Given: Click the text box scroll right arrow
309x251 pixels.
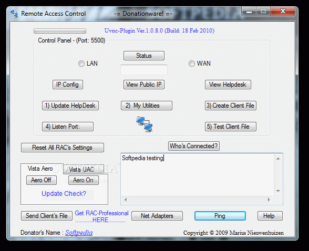Looking at the screenshot, I should click(269, 200).
